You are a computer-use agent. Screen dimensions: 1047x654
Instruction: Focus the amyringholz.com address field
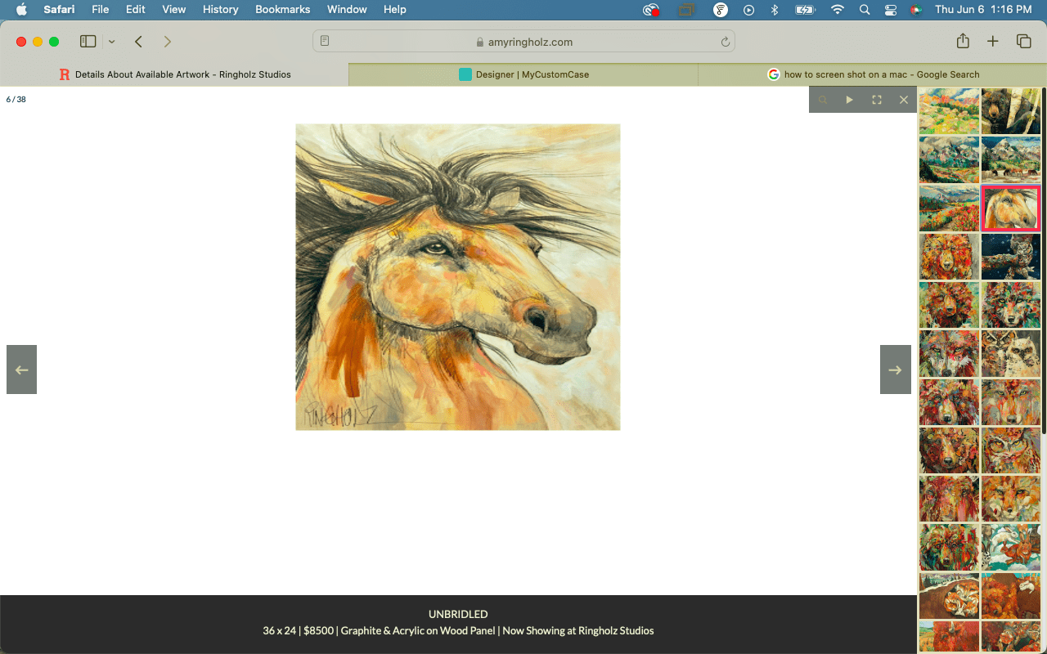tap(523, 42)
